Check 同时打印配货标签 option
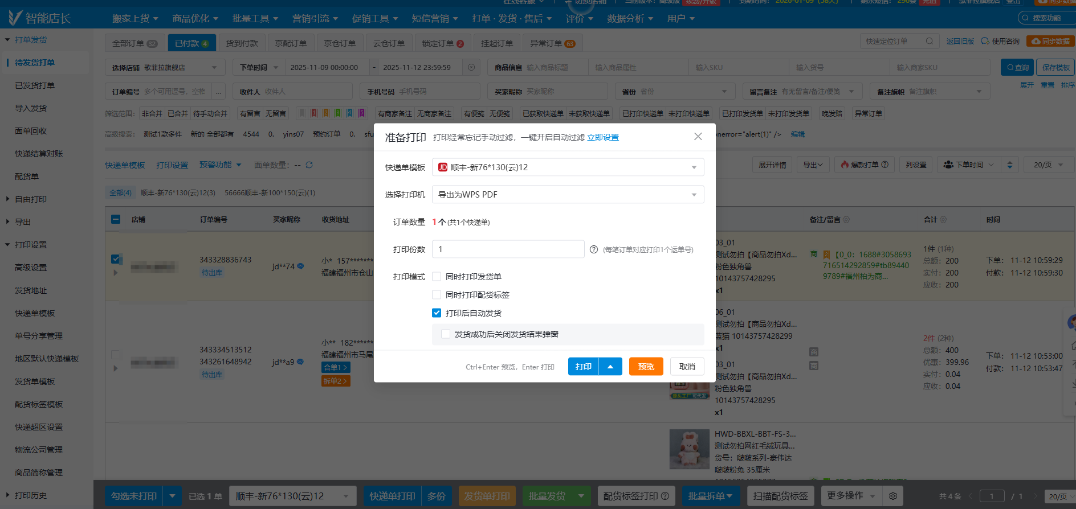Screen dimensions: 1076x509 coord(437,295)
